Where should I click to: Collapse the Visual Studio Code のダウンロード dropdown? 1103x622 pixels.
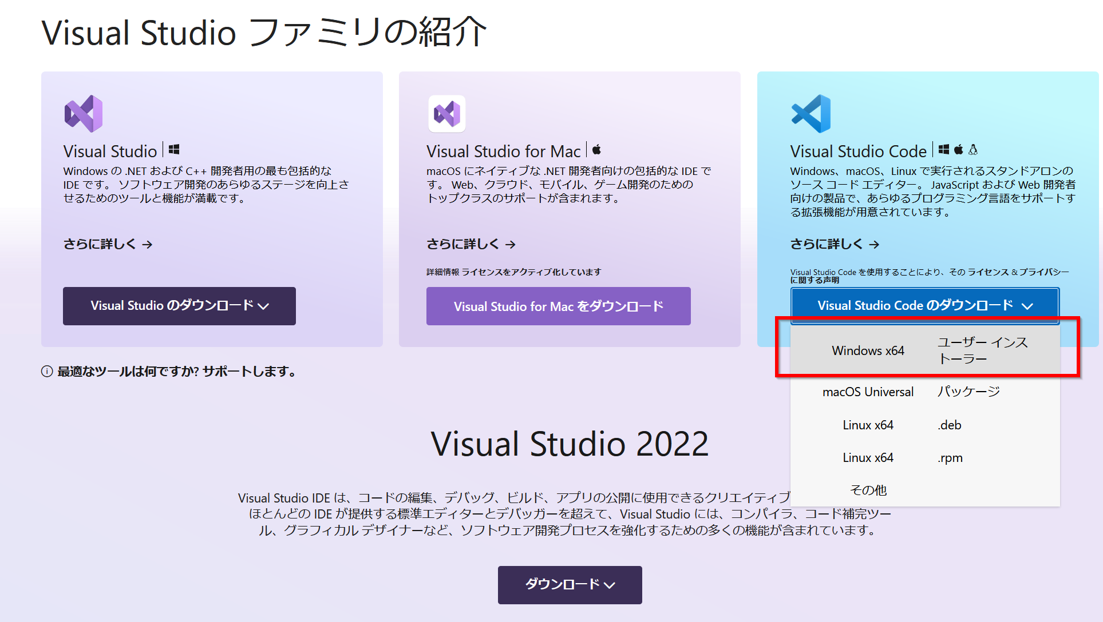coord(925,306)
